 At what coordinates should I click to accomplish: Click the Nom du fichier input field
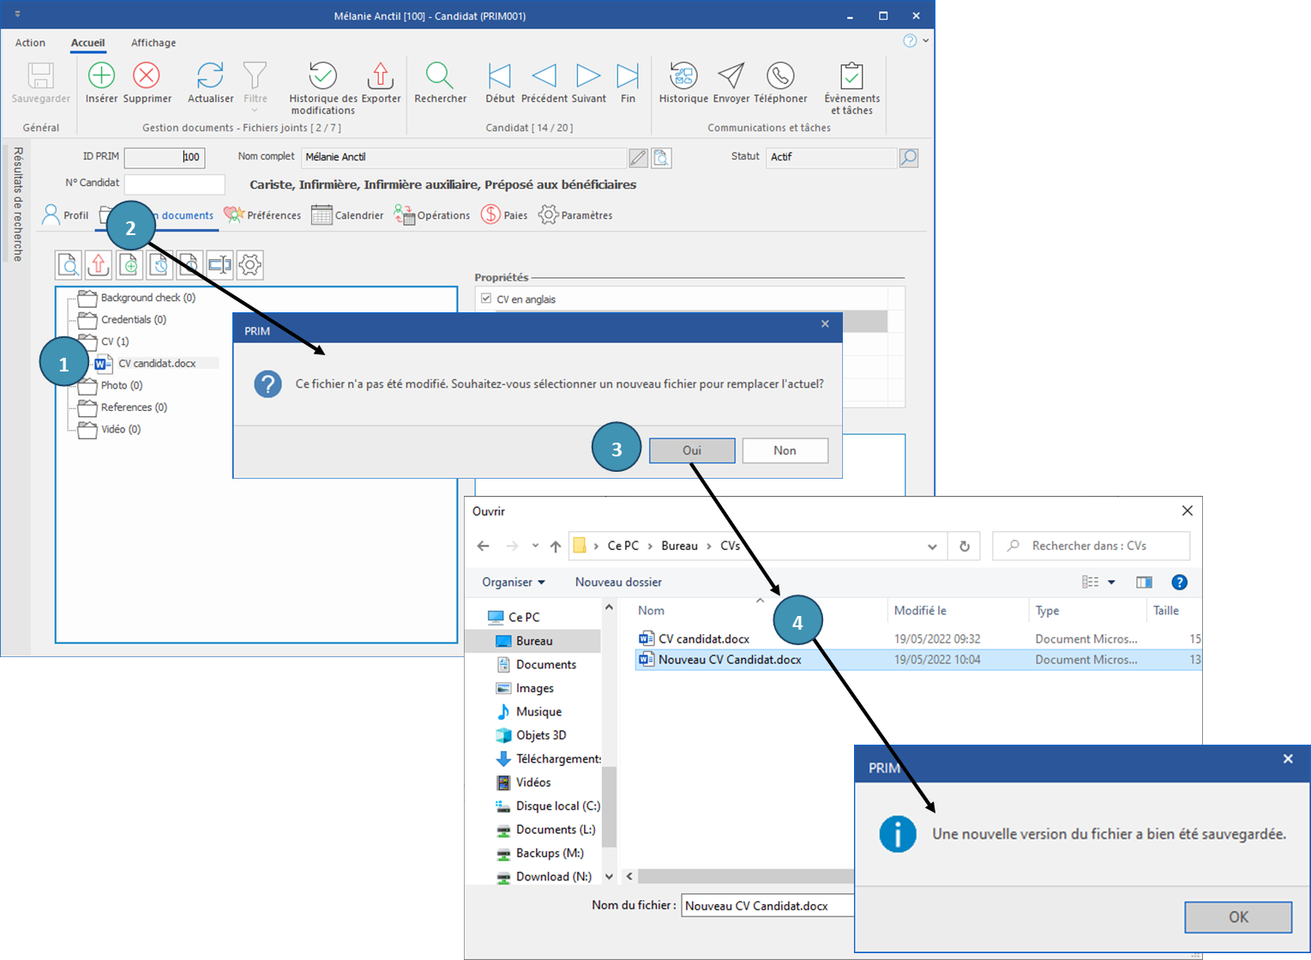[x=767, y=906]
